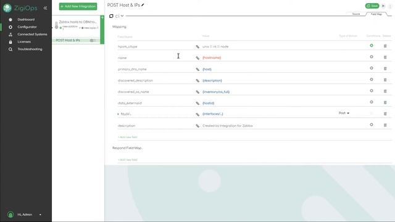This screenshot has height=222, width=395.
Task: Edit value of name field
Action: pyautogui.click(x=197, y=58)
